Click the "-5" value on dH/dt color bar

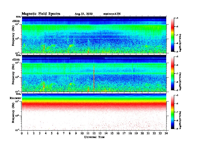point(177,18)
